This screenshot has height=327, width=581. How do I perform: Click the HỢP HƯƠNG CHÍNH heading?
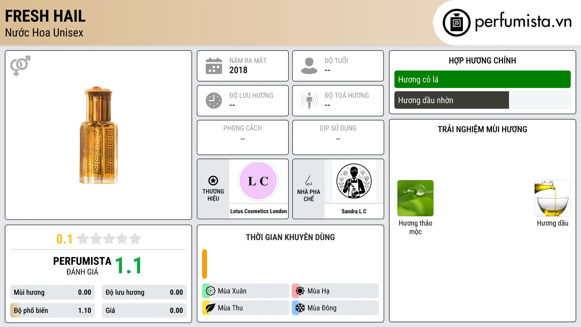tap(482, 61)
